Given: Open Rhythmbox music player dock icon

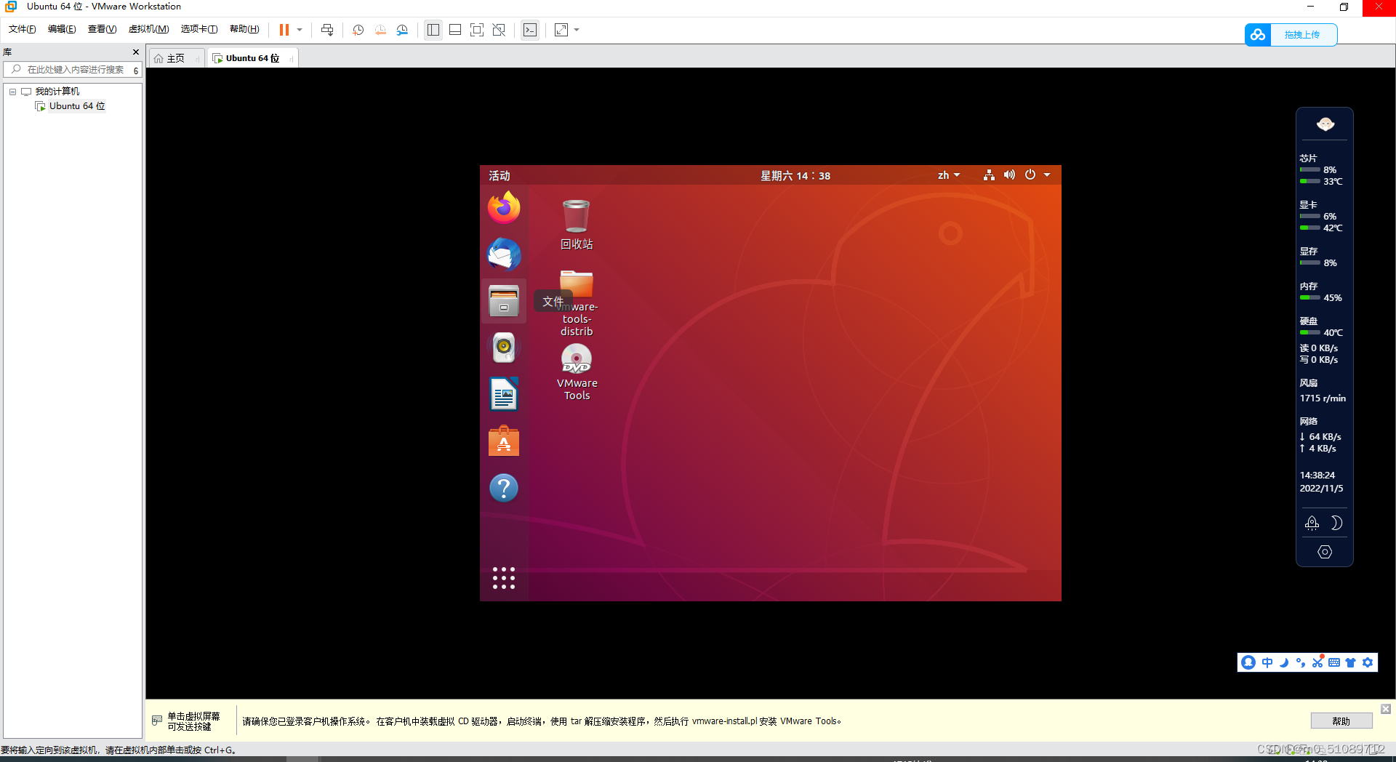Looking at the screenshot, I should [x=504, y=348].
